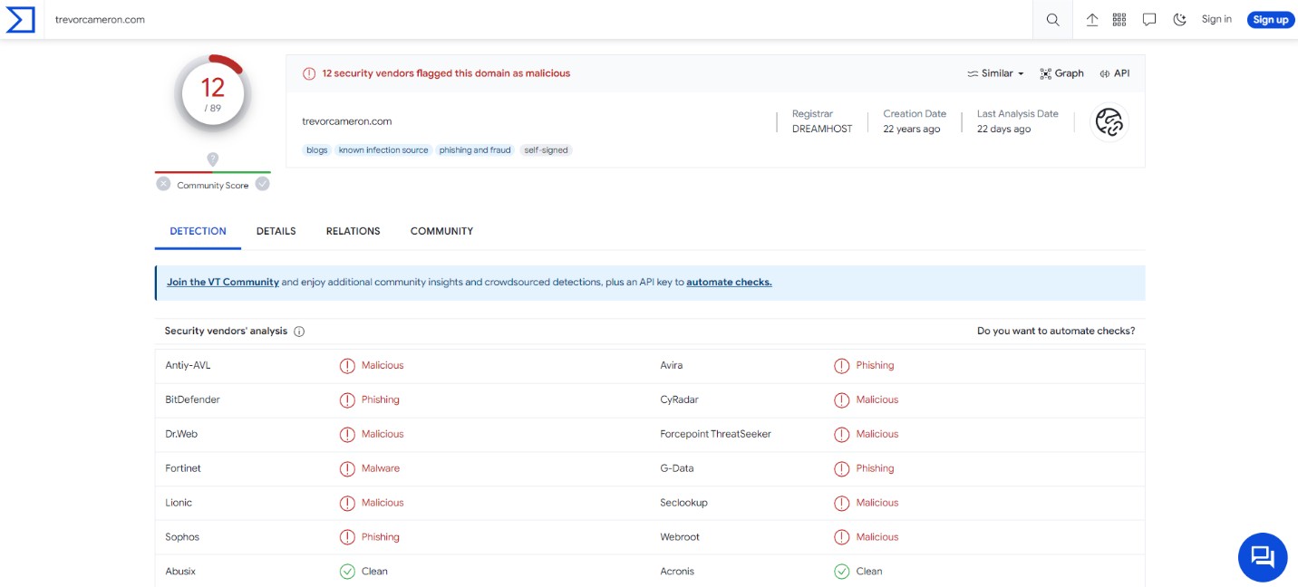Click the domain category globe icon
Screen dimensions: 1298x587
click(1109, 121)
